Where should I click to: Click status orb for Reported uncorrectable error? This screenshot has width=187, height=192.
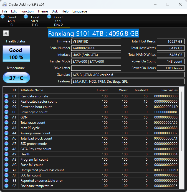(6, 180)
